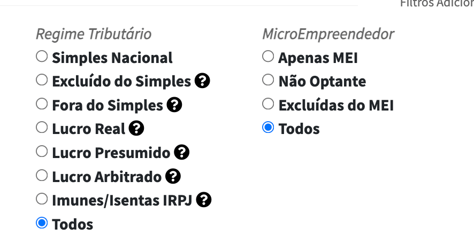The height and width of the screenshot is (252, 474).
Task: Open the Lucro Real help tooltip icon
Action: point(137,129)
